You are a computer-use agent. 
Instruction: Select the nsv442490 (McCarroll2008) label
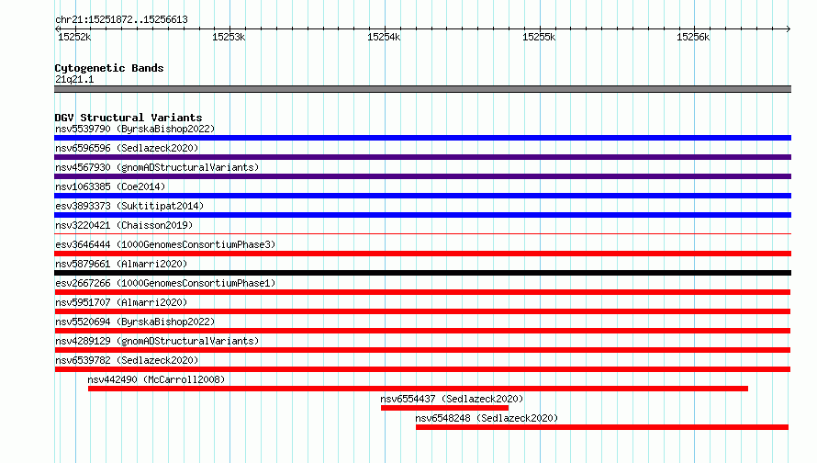pyautogui.click(x=156, y=379)
